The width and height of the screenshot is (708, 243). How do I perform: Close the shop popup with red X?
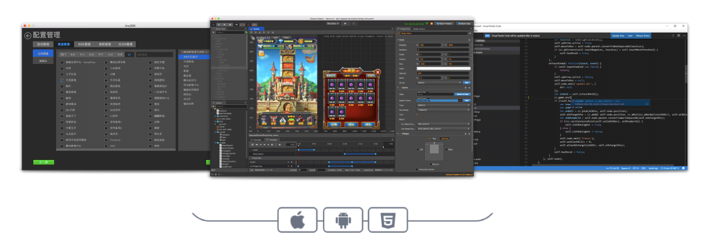[x=378, y=73]
